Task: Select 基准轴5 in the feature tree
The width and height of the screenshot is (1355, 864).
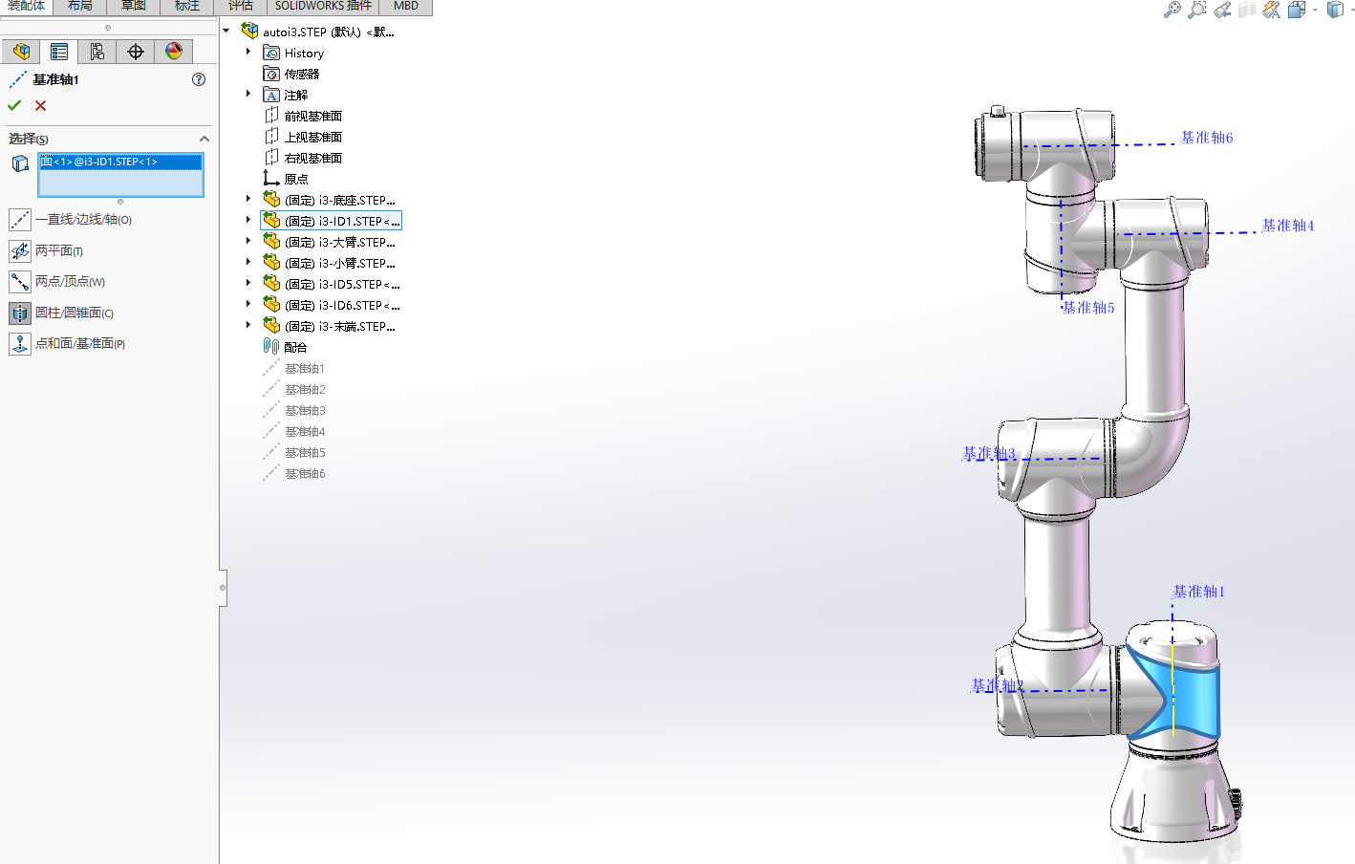Action: click(294, 452)
